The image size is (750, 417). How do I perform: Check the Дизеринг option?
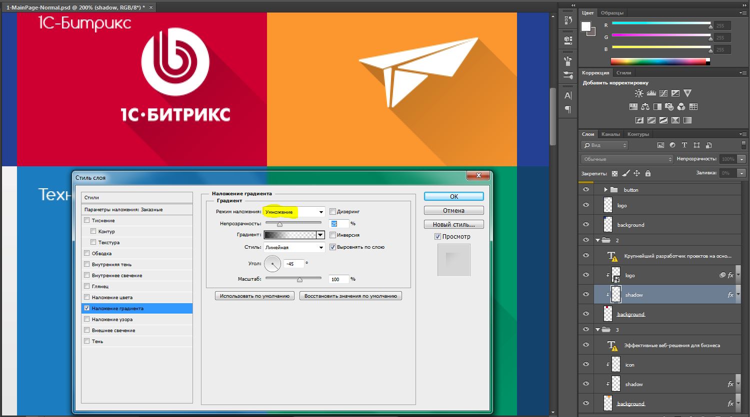pos(332,212)
